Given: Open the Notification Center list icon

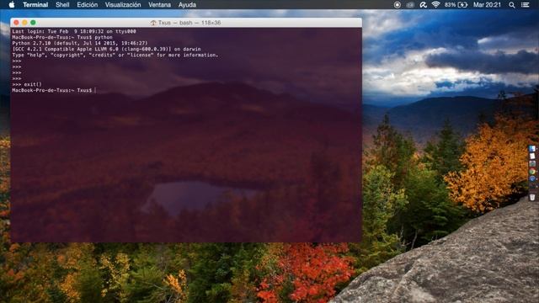Looking at the screenshot, I should pyautogui.click(x=526, y=5).
